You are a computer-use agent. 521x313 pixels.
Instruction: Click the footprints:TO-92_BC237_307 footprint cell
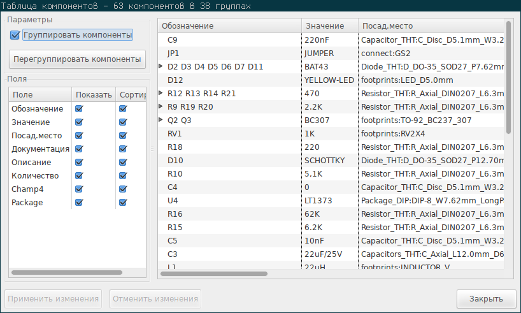pos(431,120)
